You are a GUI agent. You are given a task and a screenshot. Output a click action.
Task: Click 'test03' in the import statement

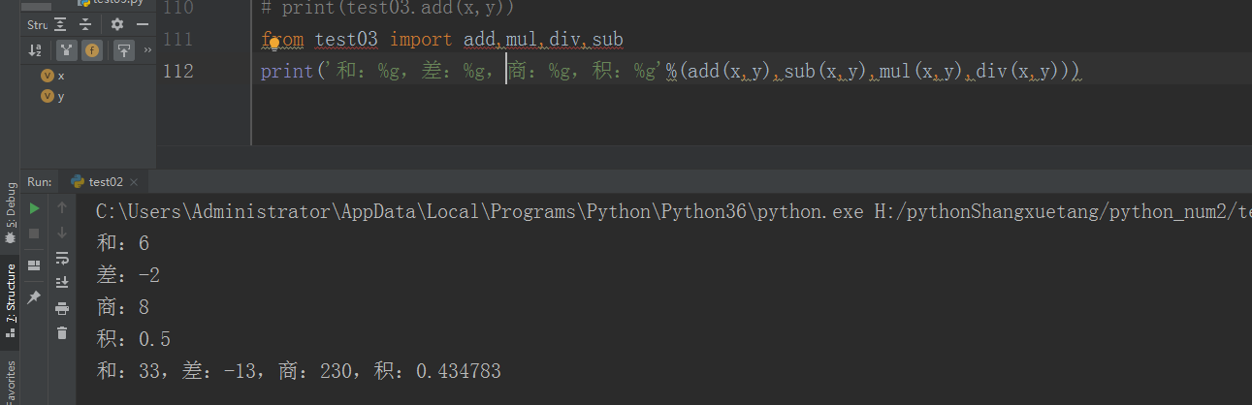point(346,40)
